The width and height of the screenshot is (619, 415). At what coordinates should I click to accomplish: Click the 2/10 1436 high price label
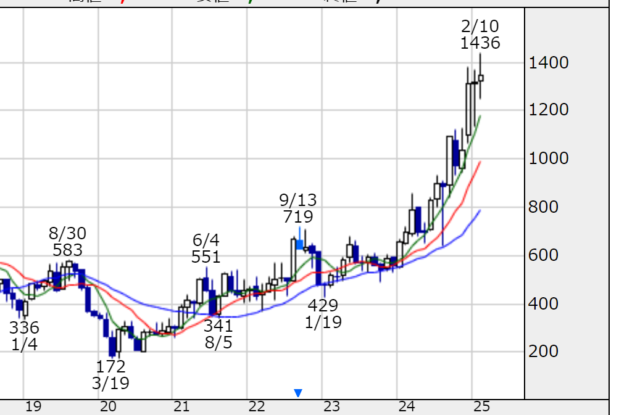click(x=480, y=35)
